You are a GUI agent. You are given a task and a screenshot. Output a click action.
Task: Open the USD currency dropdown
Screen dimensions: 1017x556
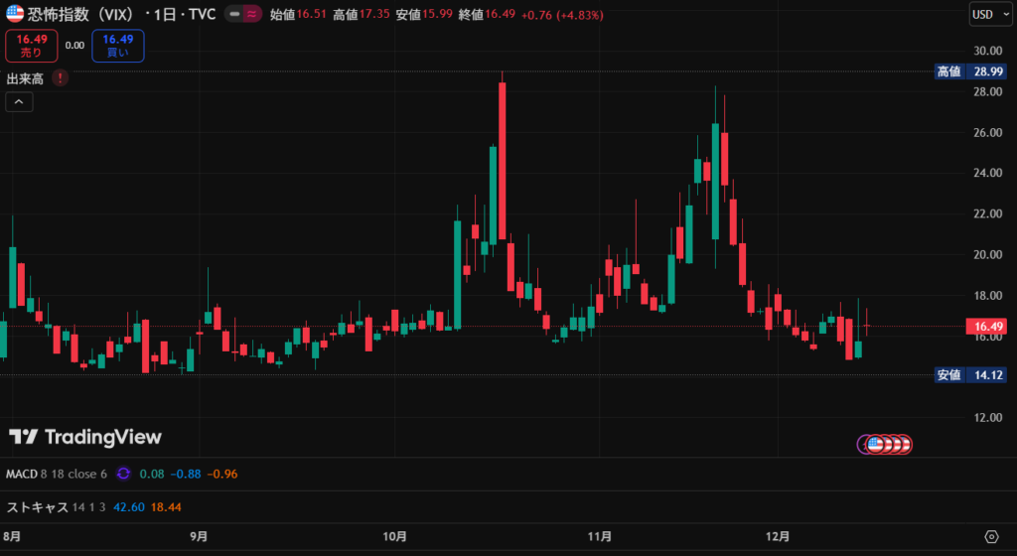[988, 14]
